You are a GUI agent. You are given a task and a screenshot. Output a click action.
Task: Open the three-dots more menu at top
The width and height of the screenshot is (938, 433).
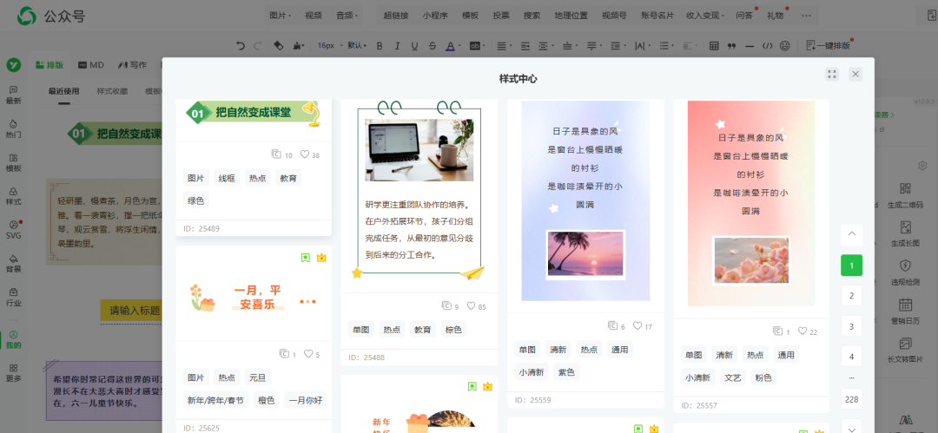[x=806, y=16]
